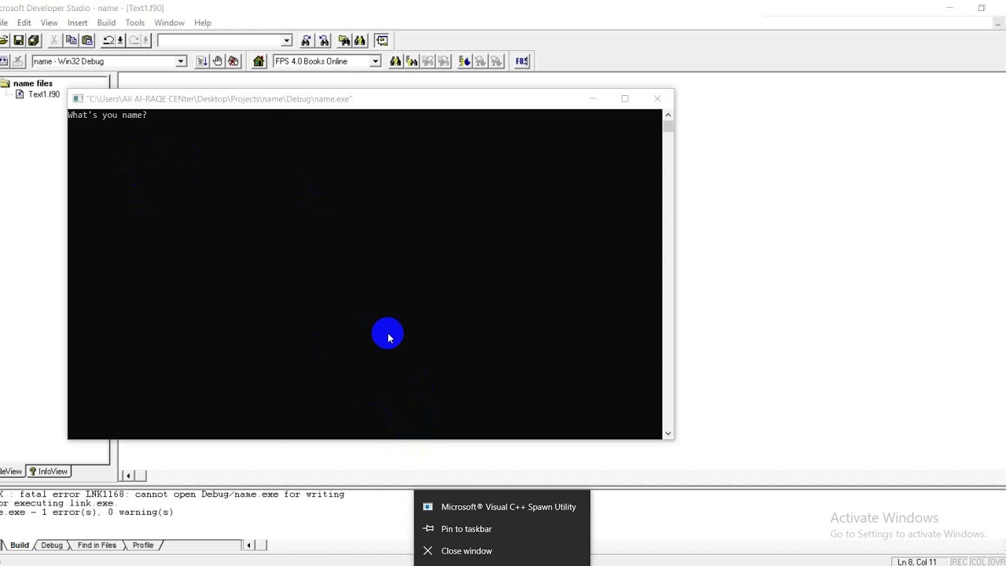1006x566 pixels.
Task: Click the 'Ln 8, Col 11' status bar entry
Action: (917, 561)
